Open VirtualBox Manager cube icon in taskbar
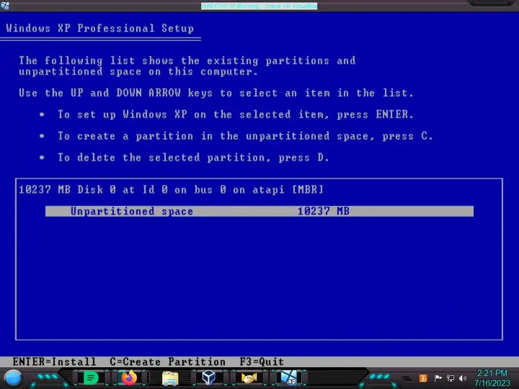Screen dimensions: 519x389 click(x=209, y=377)
